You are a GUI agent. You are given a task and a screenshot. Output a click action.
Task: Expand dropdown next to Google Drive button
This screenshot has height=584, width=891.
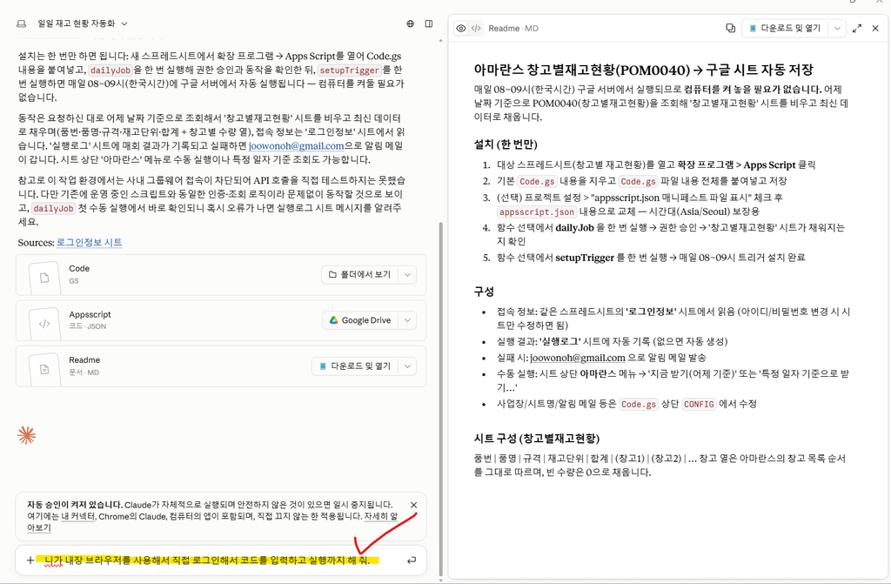(407, 320)
